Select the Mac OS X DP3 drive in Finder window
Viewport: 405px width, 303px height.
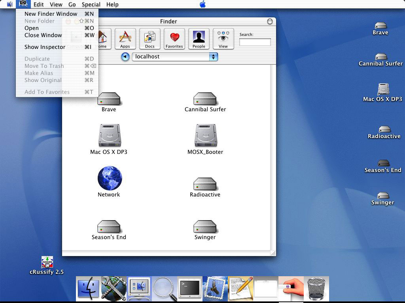(x=109, y=139)
